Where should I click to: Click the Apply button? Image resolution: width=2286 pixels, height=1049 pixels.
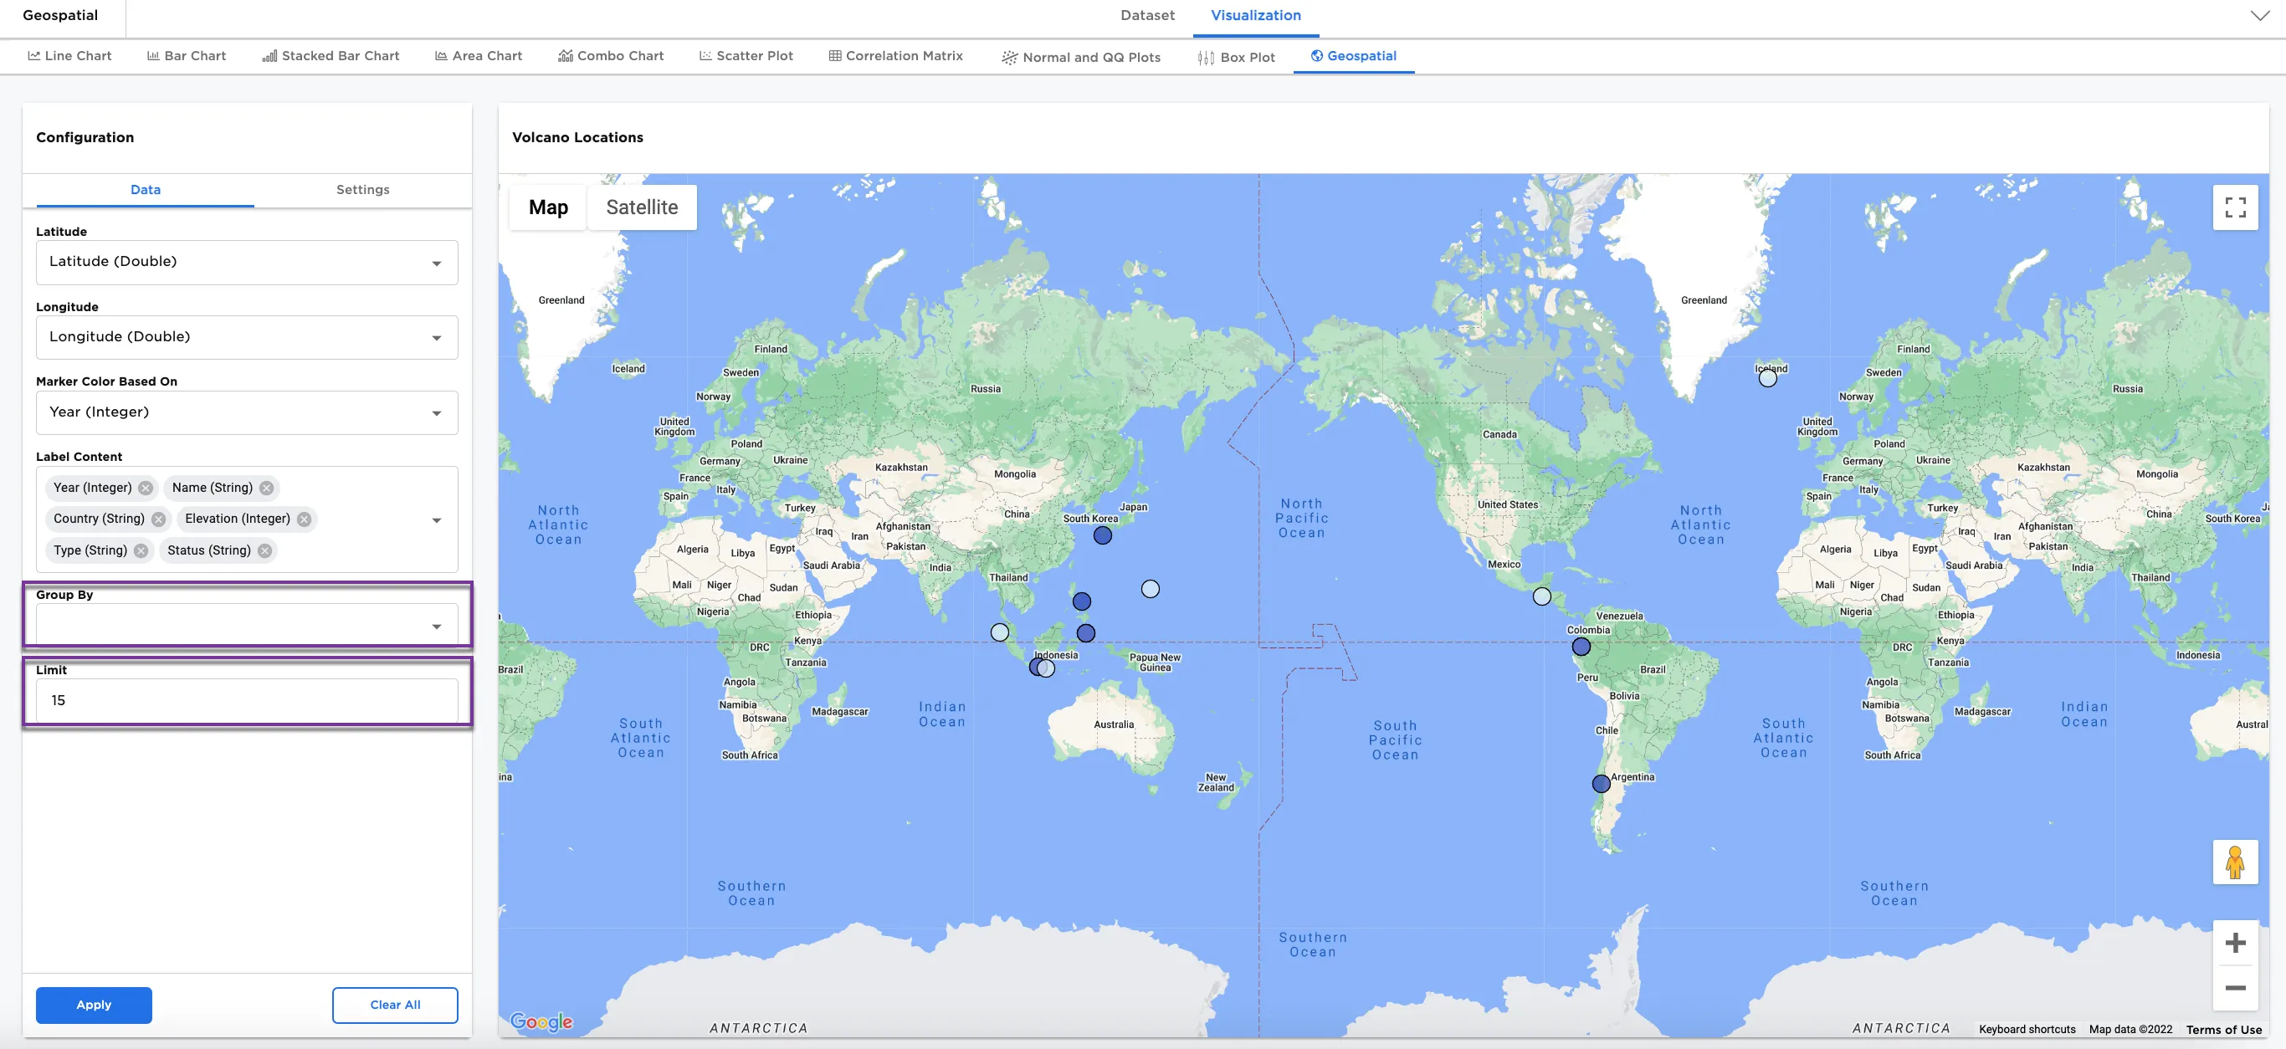click(x=94, y=1005)
